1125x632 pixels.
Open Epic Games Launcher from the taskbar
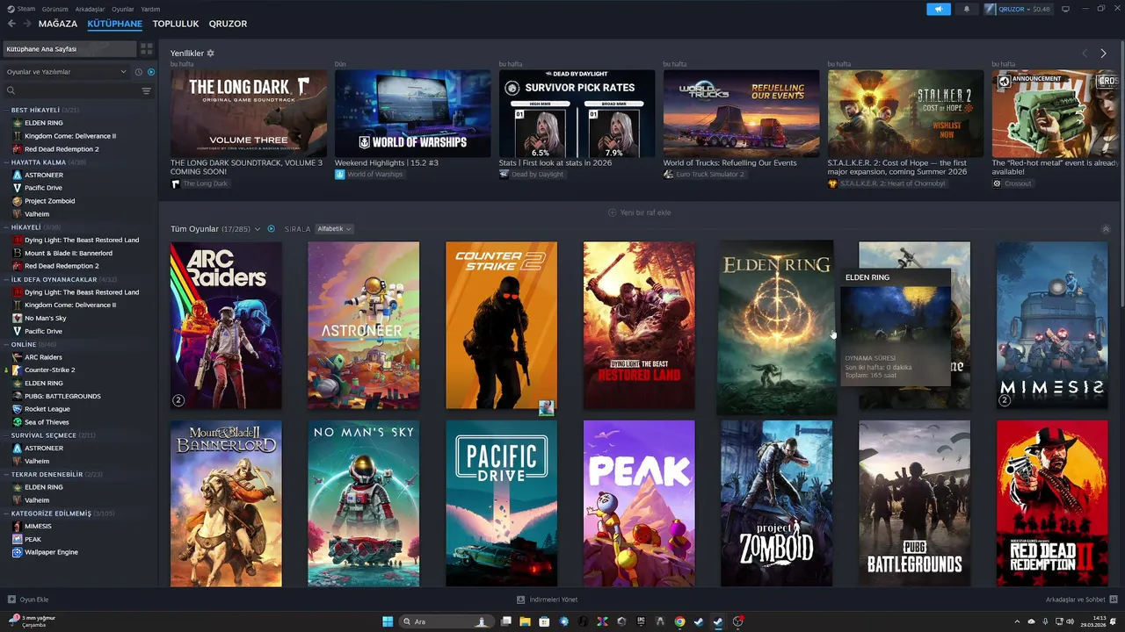point(641,621)
